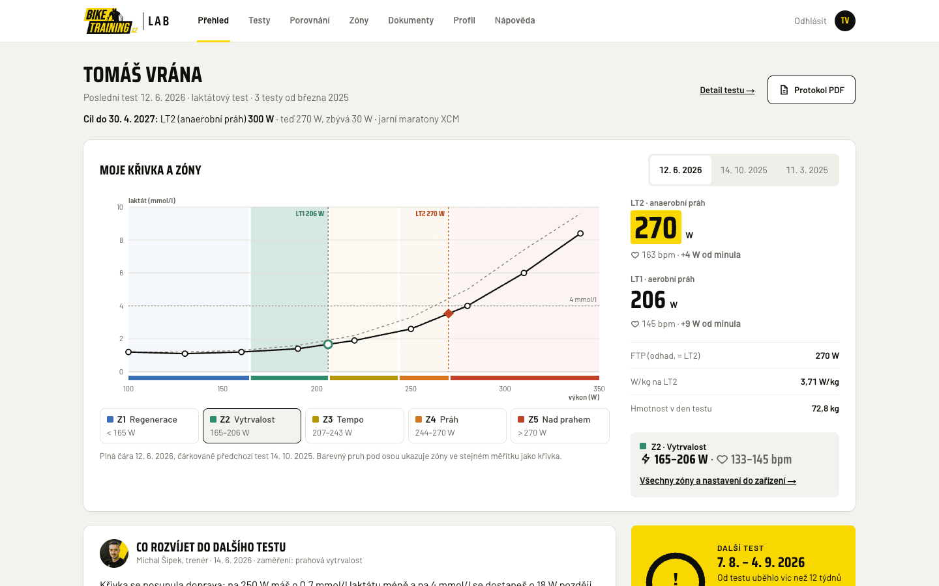Open Dokumenty in the navigation
Viewport: 939px width, 586px height.
tap(411, 21)
